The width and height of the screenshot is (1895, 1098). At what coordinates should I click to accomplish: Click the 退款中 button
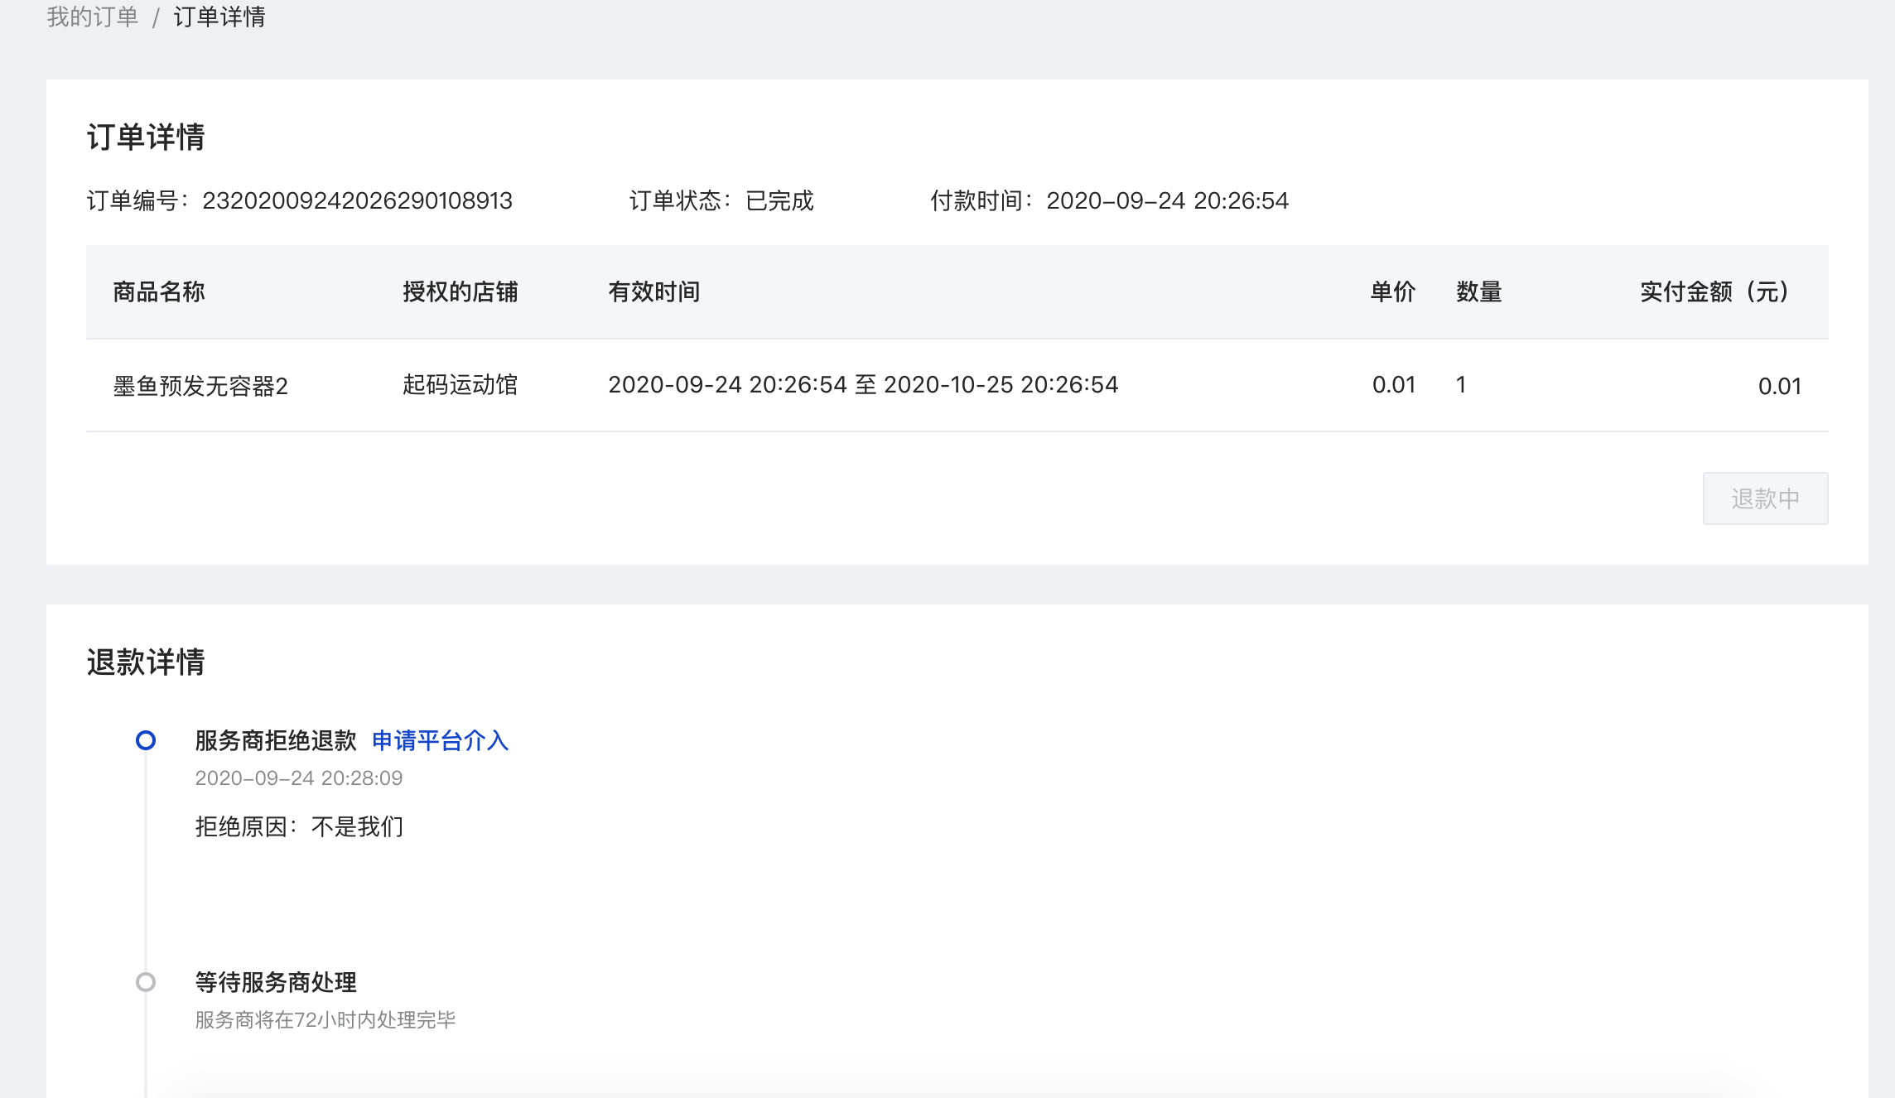(x=1765, y=498)
